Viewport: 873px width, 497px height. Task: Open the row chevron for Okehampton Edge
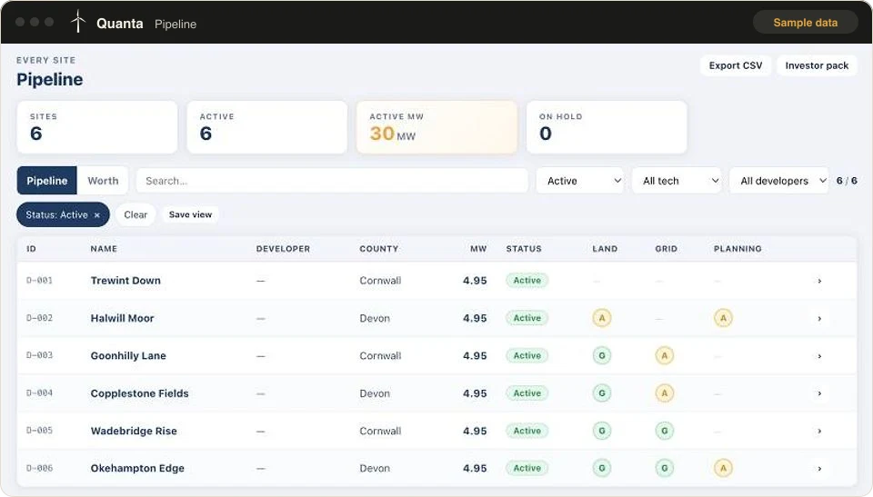(819, 469)
